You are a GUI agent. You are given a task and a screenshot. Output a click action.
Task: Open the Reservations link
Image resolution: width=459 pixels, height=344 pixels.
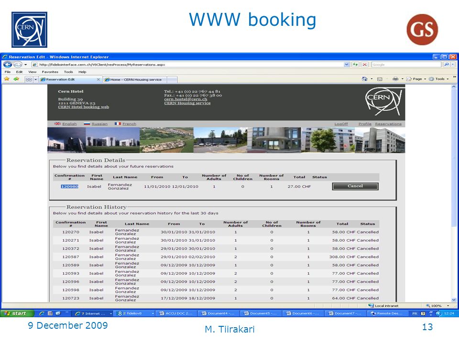(x=388, y=124)
